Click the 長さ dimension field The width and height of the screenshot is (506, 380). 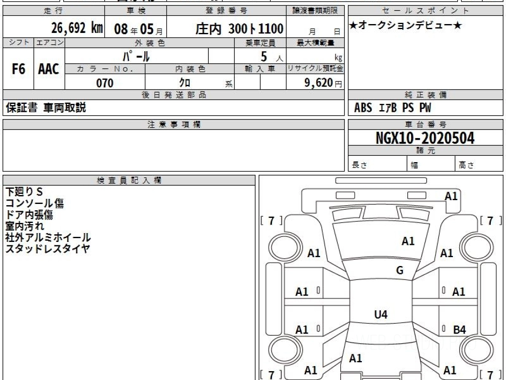(377, 164)
